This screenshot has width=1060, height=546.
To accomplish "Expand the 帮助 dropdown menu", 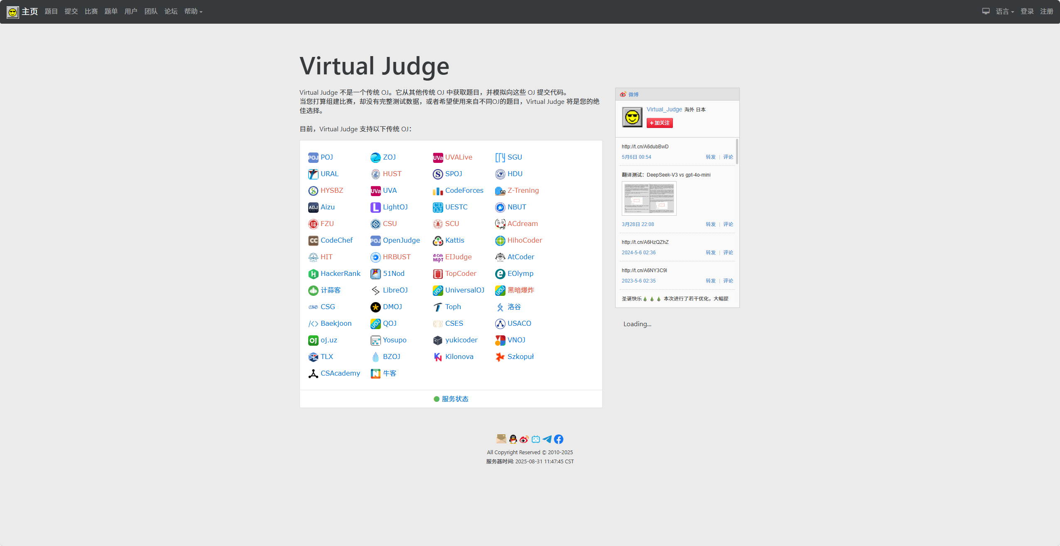I will click(193, 11).
